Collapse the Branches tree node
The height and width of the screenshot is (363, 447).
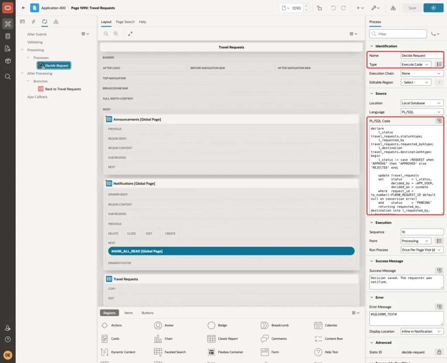pos(28,81)
